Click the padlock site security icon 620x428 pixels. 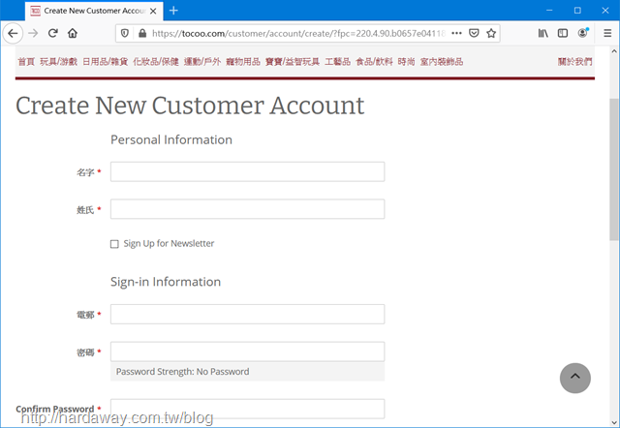click(142, 33)
